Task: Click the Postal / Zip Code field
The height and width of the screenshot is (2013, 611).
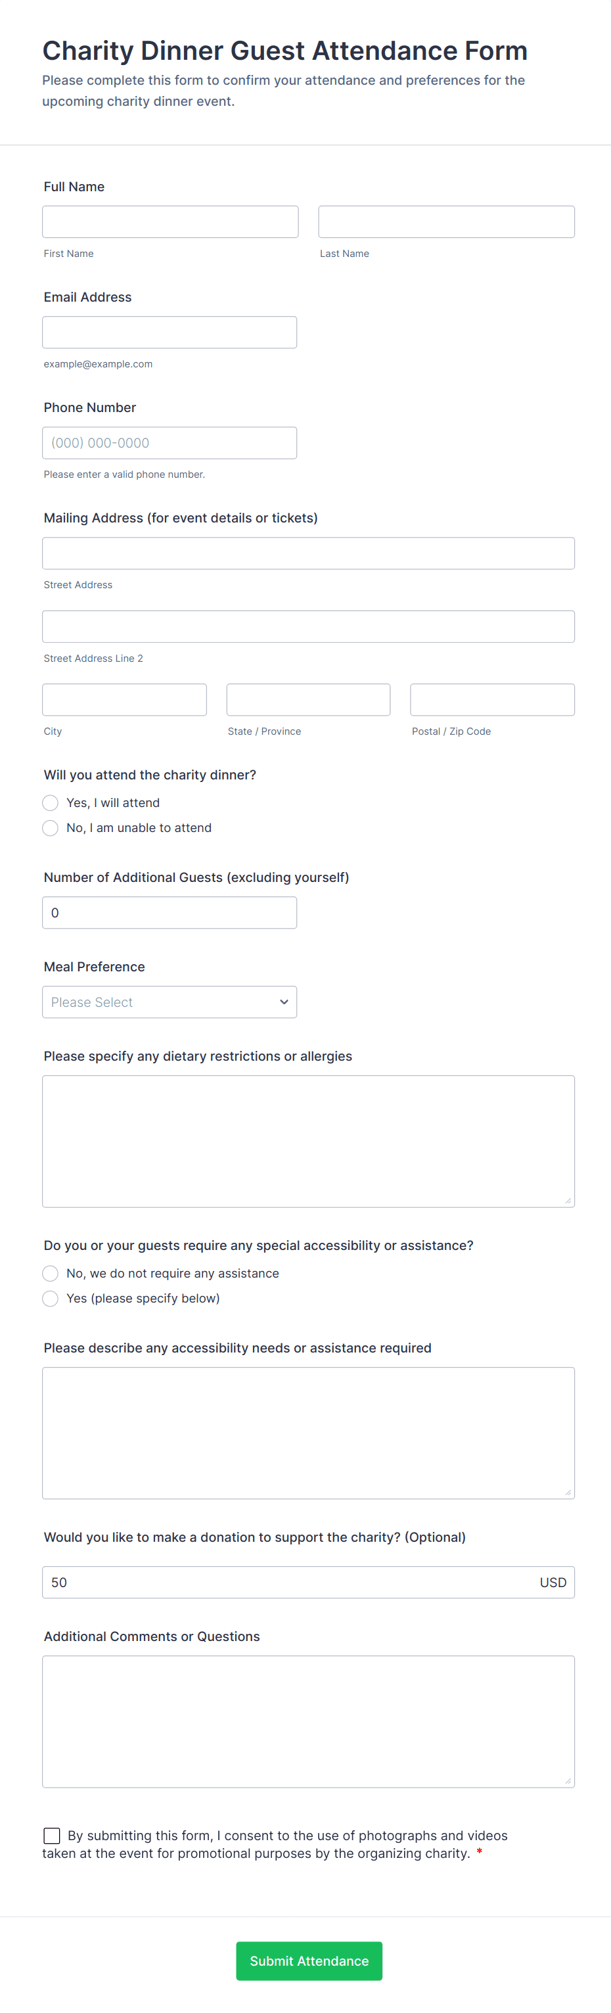Action: pyautogui.click(x=492, y=699)
